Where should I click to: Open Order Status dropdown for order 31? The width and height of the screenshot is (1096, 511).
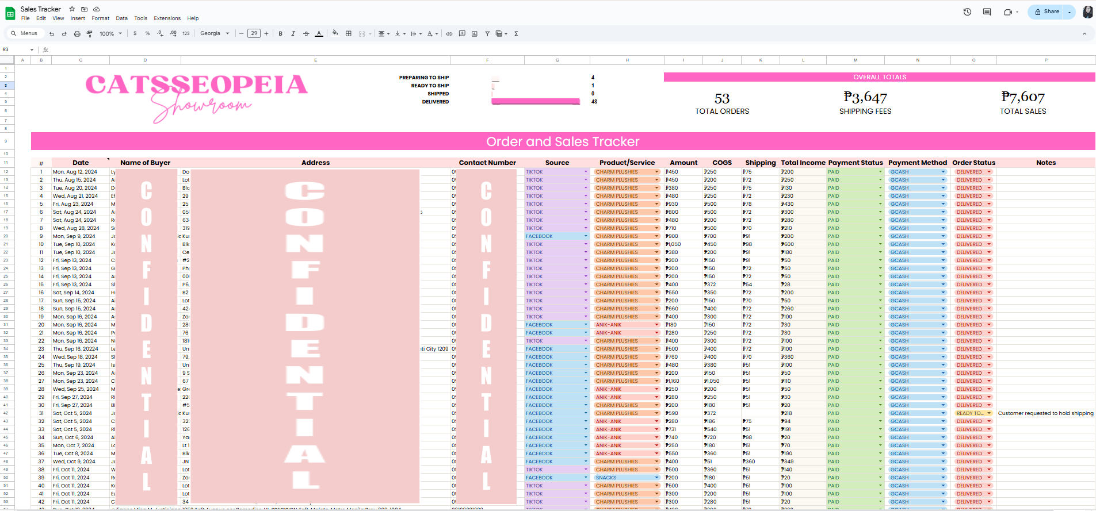(989, 413)
